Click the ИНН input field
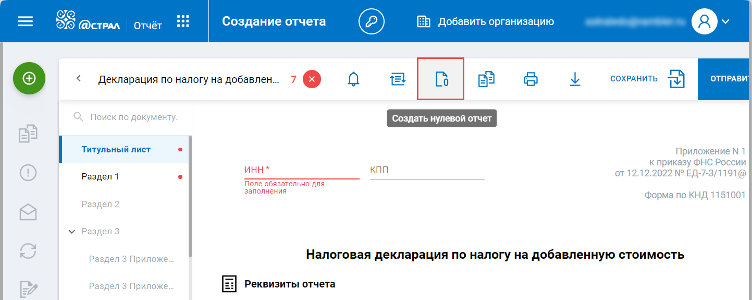 [302, 171]
